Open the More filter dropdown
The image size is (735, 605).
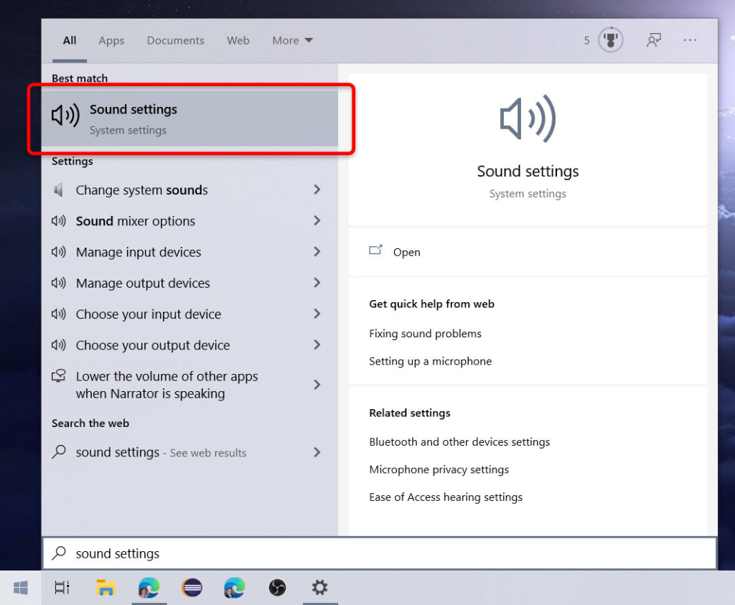293,40
